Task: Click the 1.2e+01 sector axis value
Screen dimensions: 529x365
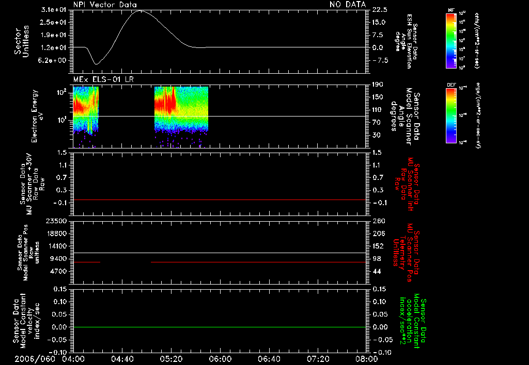Action: click(x=54, y=48)
